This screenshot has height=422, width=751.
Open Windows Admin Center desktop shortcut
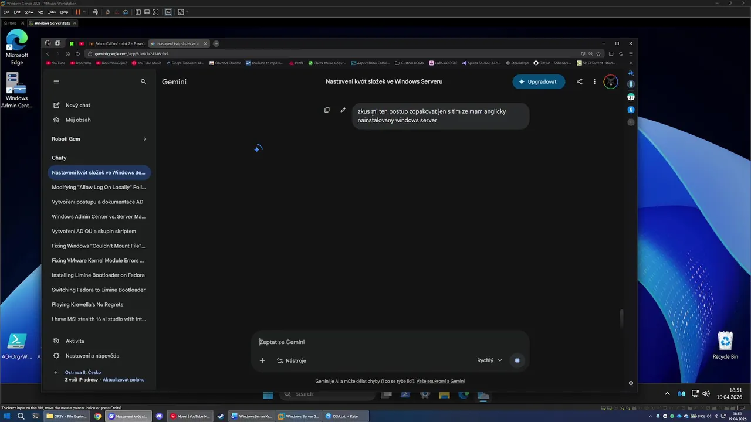point(17,91)
